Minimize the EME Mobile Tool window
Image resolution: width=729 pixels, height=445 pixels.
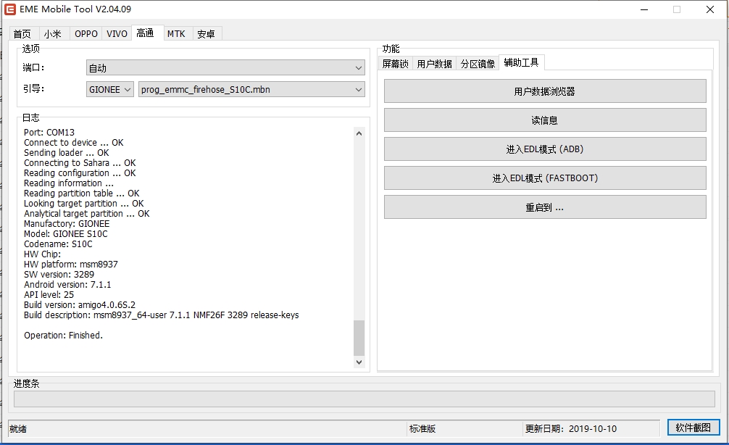(644, 9)
